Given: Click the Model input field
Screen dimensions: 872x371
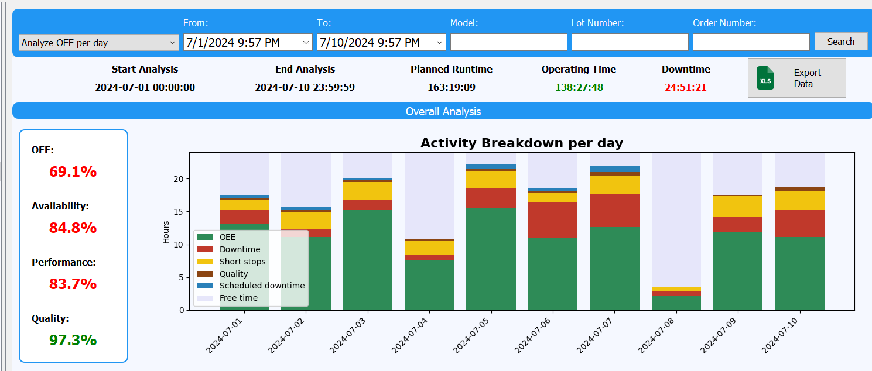Looking at the screenshot, I should [x=508, y=43].
